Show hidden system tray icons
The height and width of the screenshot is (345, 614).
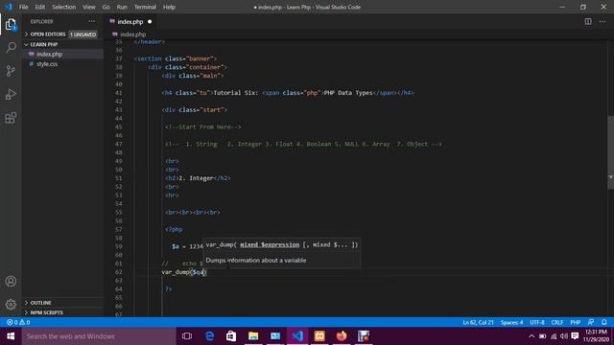coord(531,336)
